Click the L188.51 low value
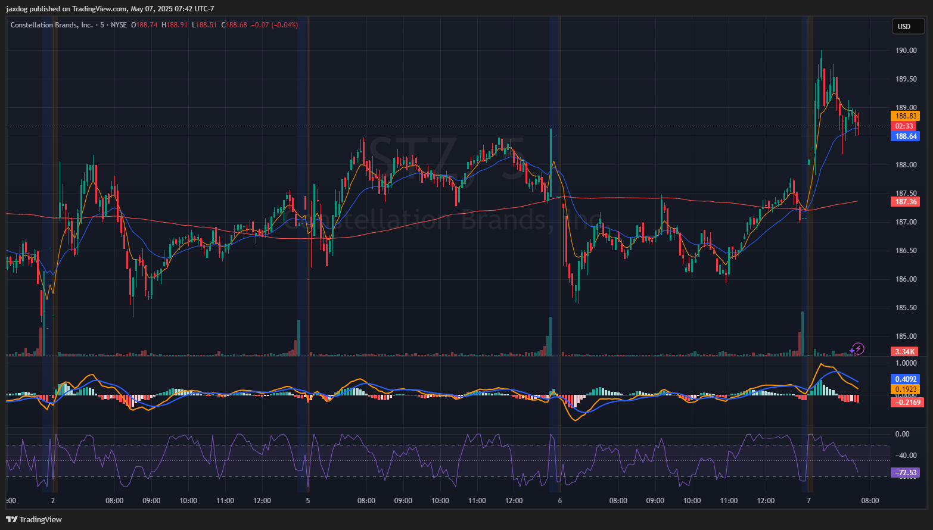The image size is (933, 530). [204, 25]
